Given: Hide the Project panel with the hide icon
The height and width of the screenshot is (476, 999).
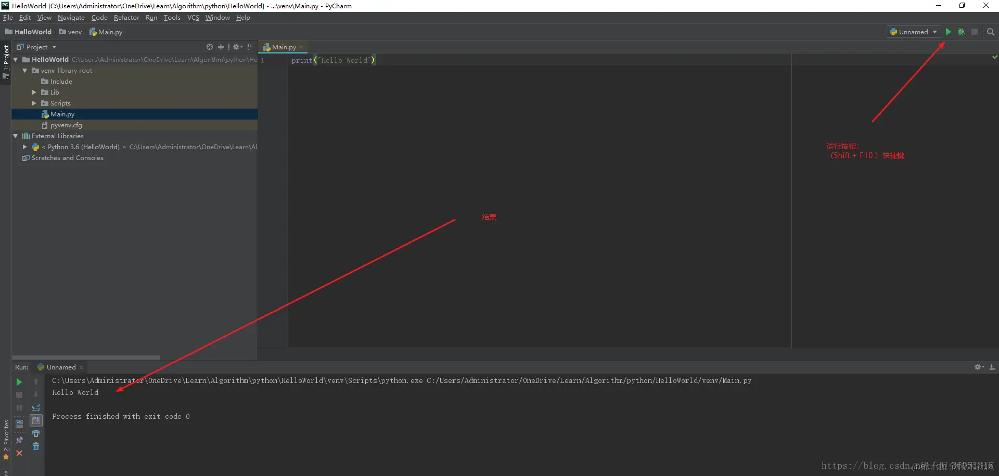Looking at the screenshot, I should [x=251, y=47].
